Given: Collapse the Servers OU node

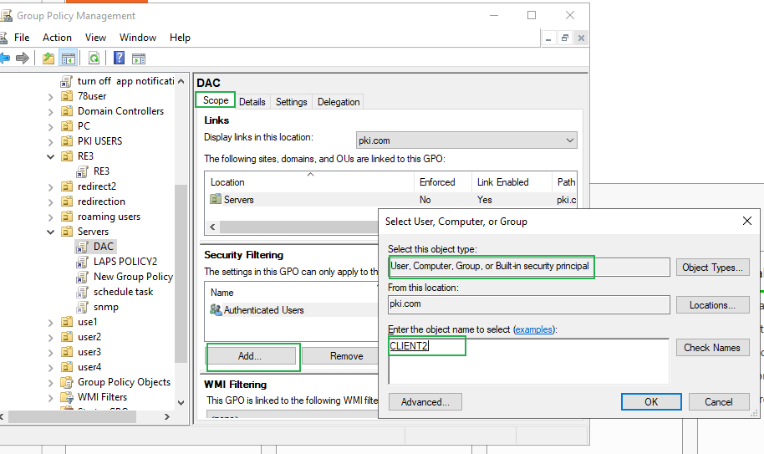Looking at the screenshot, I should tap(51, 232).
